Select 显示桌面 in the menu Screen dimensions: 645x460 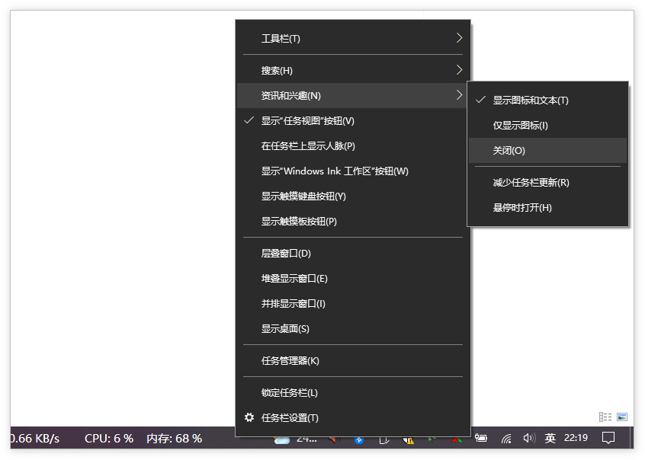pos(281,328)
